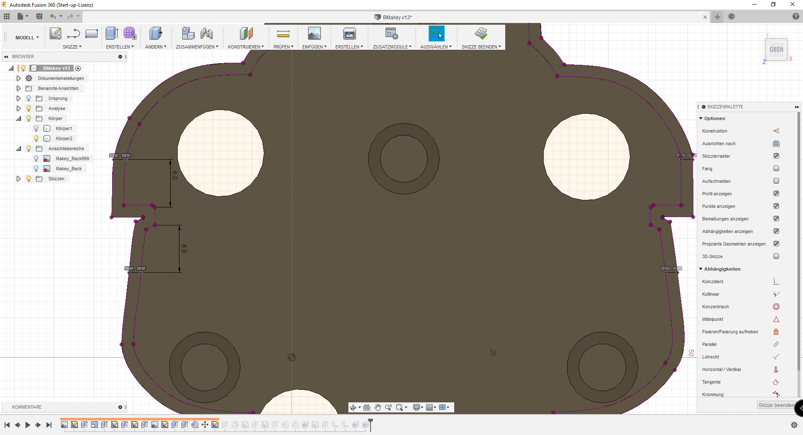Screen dimensions: 803x435
Task: Disable the Profil anzeigen checkbox
Action: click(x=776, y=194)
